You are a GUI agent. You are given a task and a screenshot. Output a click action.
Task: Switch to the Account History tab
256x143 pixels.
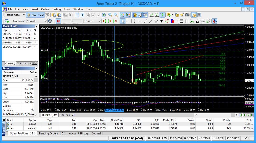pos(79,133)
